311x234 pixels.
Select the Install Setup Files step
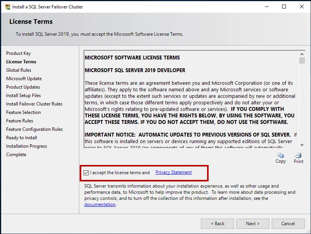[23, 96]
